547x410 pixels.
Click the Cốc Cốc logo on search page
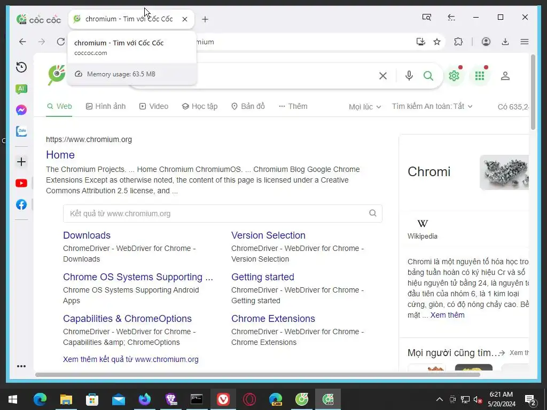click(57, 75)
